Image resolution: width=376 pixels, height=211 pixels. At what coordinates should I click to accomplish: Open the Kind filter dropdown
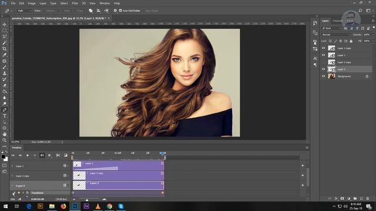(331, 28)
